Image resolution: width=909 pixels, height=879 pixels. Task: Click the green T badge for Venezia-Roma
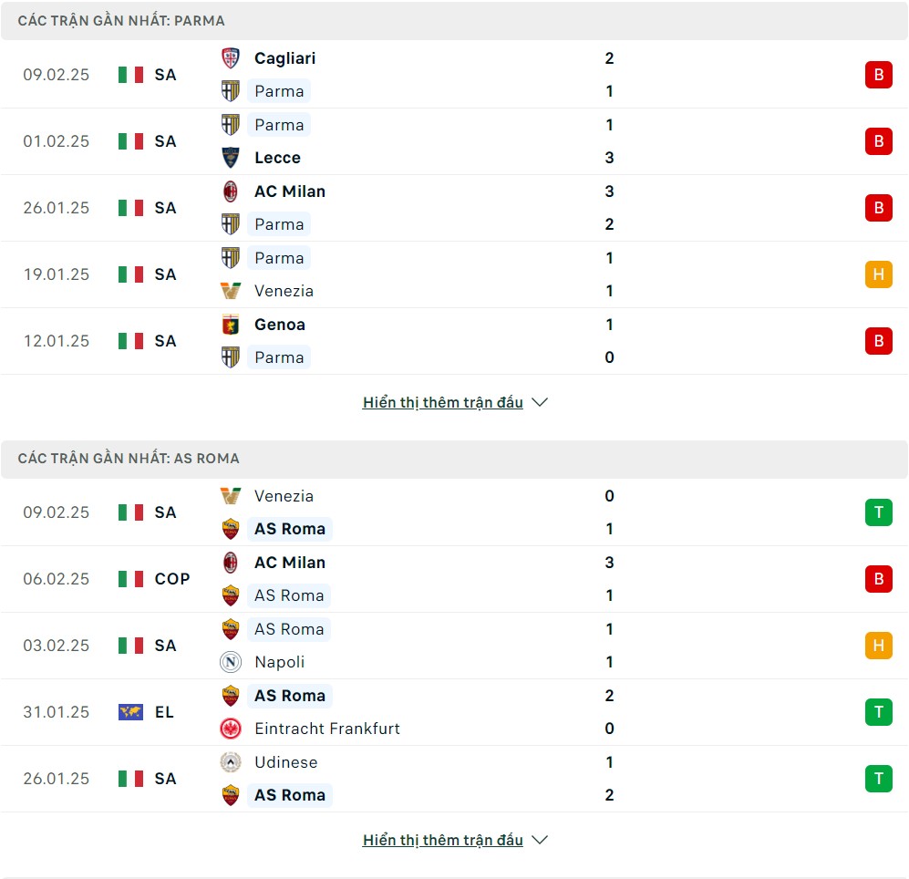tap(878, 512)
